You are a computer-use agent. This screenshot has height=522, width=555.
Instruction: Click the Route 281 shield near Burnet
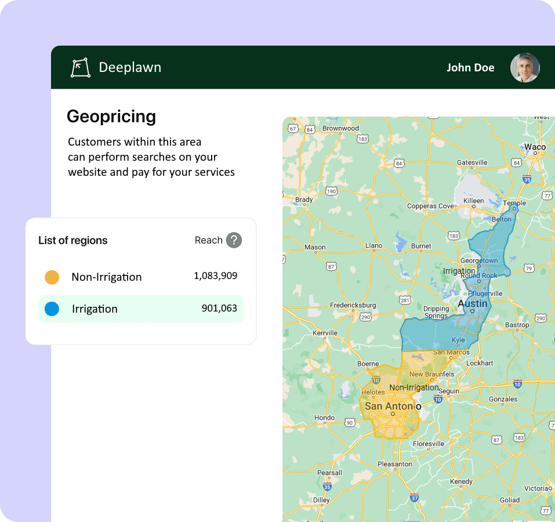405,300
